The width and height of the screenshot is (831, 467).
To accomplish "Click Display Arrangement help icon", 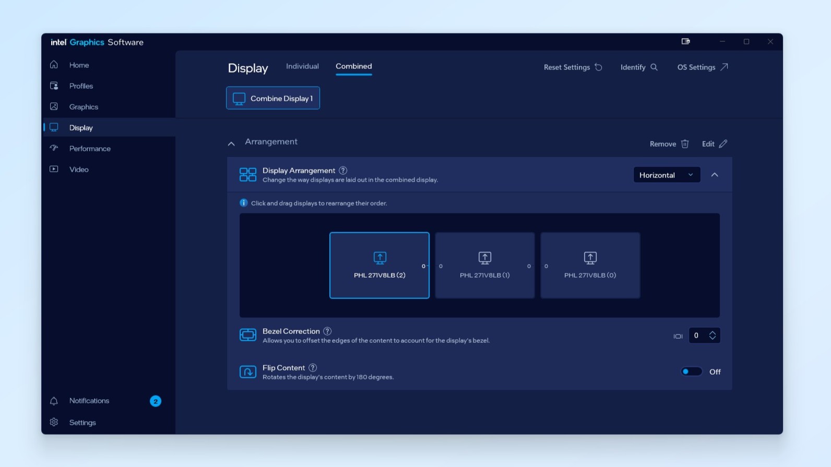I will tap(343, 171).
